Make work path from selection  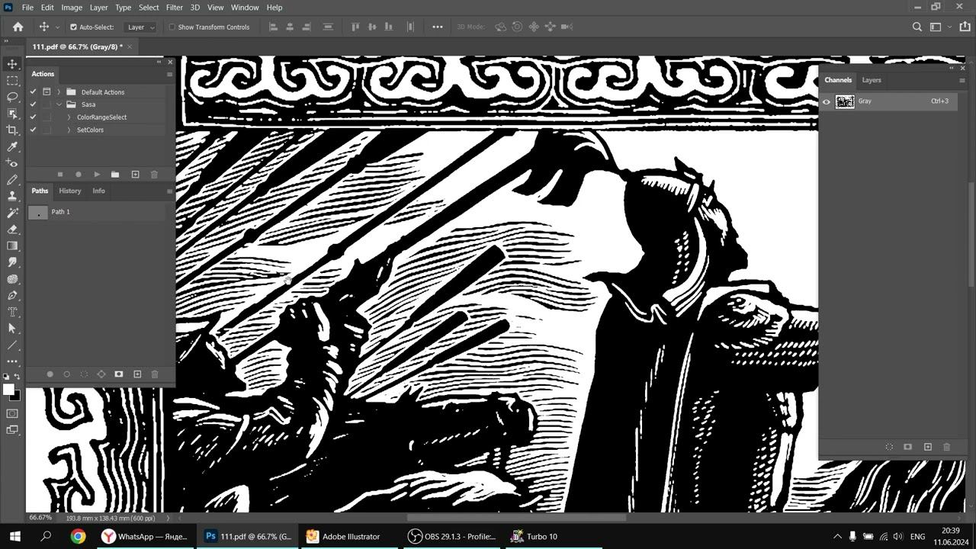(x=101, y=374)
